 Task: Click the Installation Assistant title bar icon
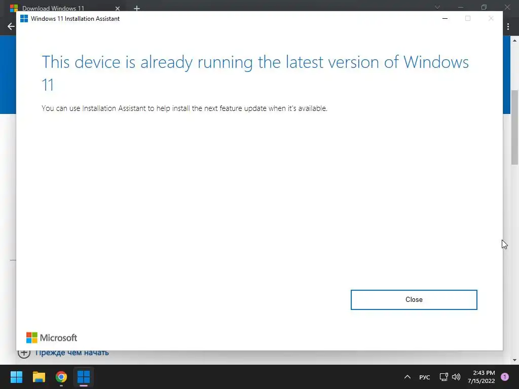pos(24,19)
